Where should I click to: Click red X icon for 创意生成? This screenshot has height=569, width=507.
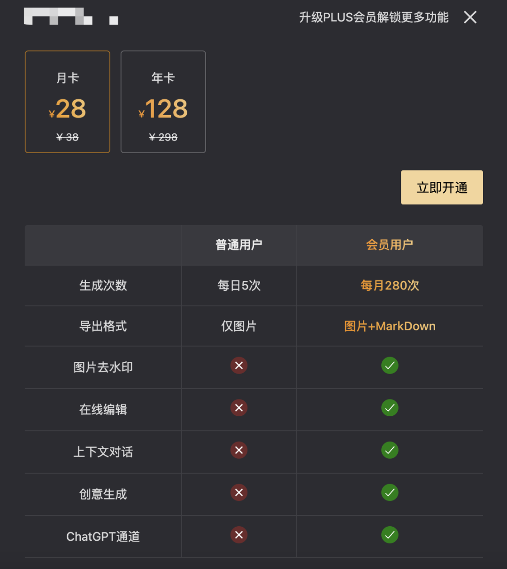click(239, 492)
